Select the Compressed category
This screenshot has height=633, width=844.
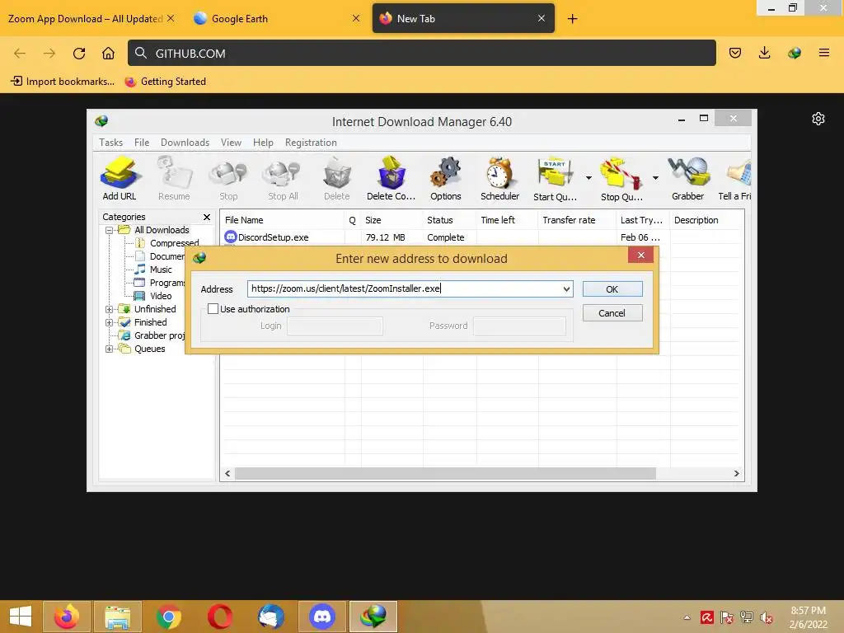coord(174,243)
